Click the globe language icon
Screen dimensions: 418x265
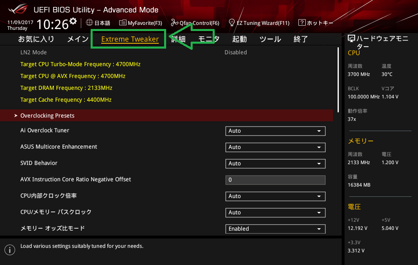point(89,22)
